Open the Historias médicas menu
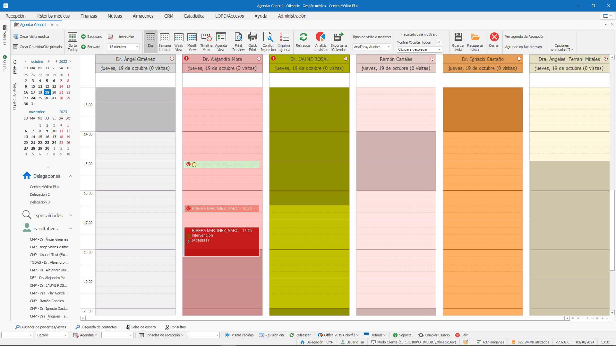 (53, 16)
